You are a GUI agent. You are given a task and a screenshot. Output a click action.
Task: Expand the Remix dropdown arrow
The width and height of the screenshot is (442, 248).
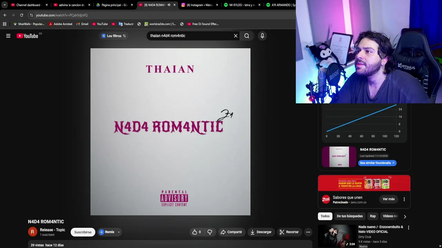[x=118, y=232]
